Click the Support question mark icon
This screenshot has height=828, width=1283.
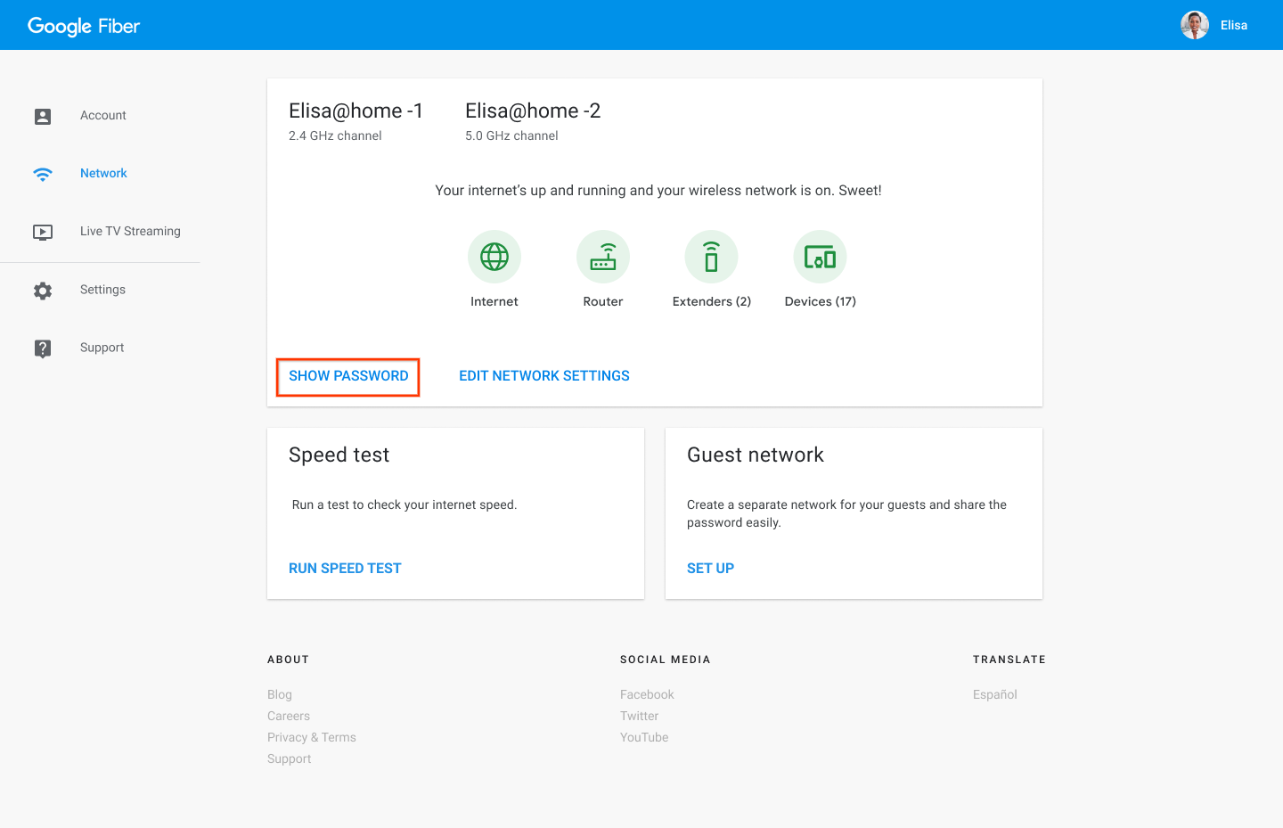coord(43,348)
